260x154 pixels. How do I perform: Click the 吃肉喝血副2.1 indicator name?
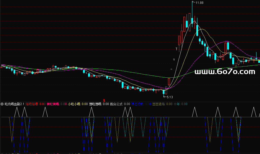pyautogui.click(x=15, y=104)
